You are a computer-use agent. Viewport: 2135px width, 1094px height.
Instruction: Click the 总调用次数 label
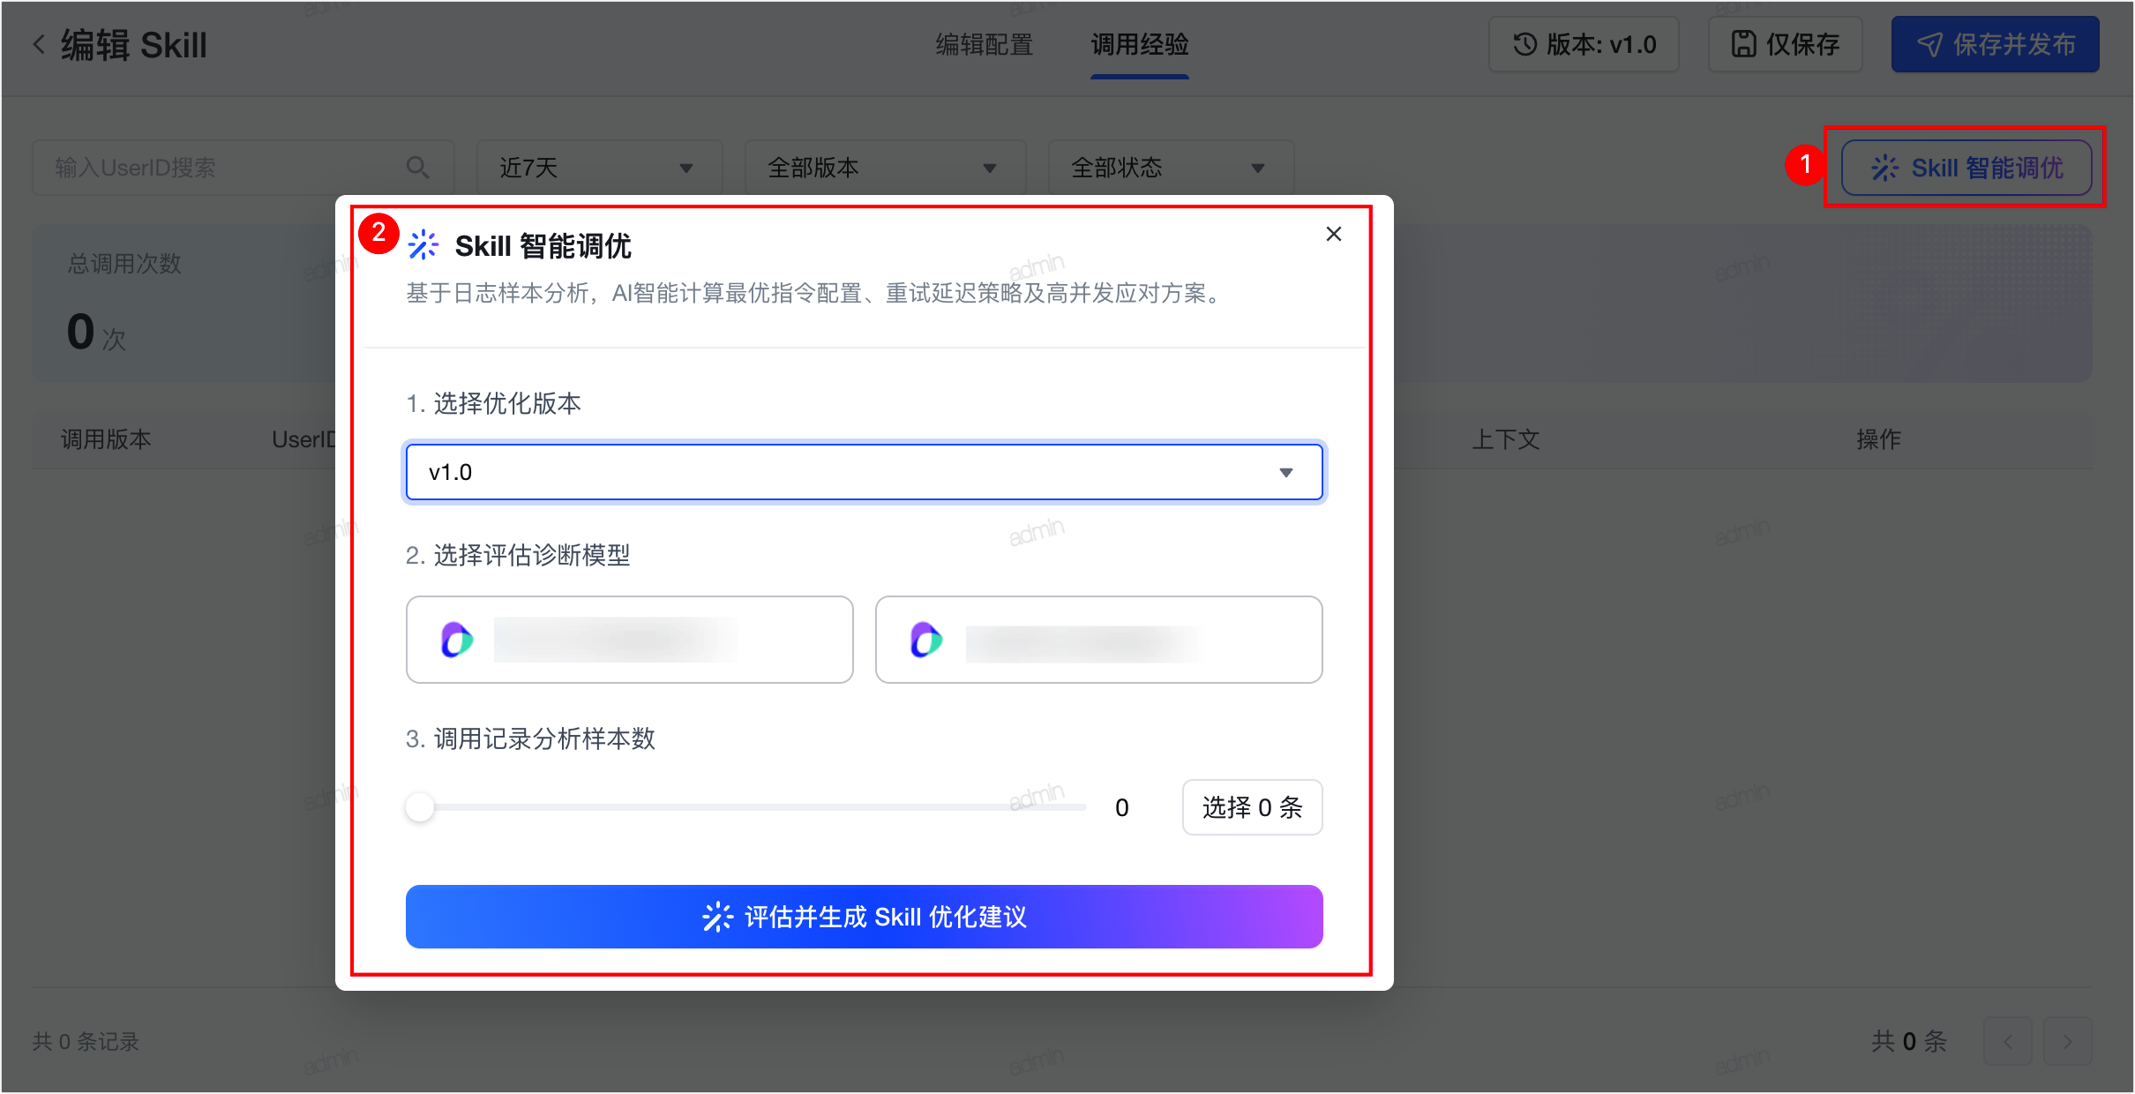point(124,263)
